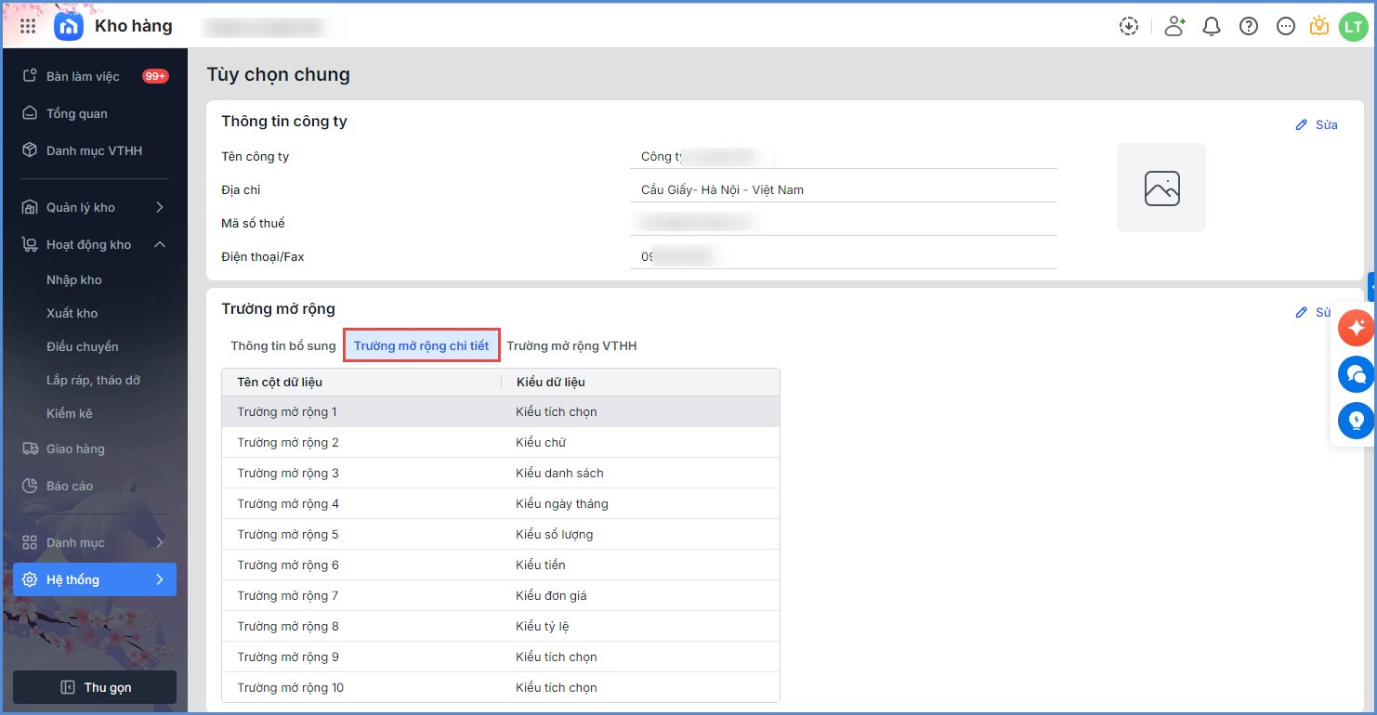The width and height of the screenshot is (1377, 715).
Task: Collapse the Hoạt động kho menu
Action: [x=95, y=244]
